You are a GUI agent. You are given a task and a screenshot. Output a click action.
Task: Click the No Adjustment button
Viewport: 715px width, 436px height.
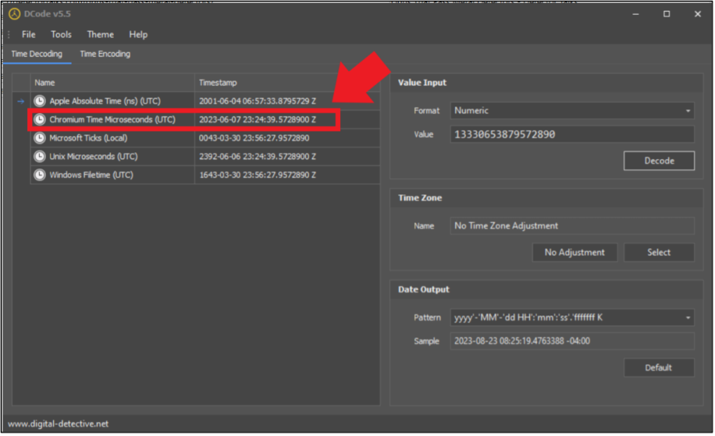(x=575, y=252)
